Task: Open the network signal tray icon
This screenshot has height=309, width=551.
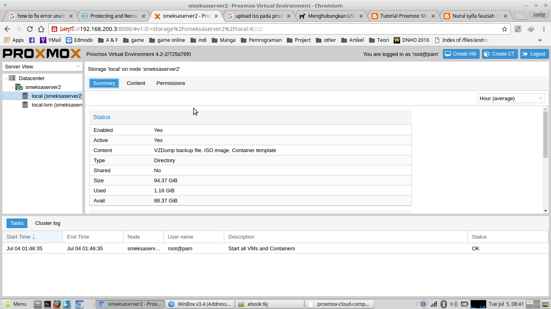Action: pos(434,304)
